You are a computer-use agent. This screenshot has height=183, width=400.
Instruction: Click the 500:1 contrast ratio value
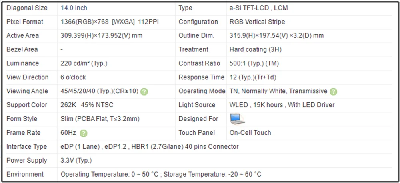point(254,63)
